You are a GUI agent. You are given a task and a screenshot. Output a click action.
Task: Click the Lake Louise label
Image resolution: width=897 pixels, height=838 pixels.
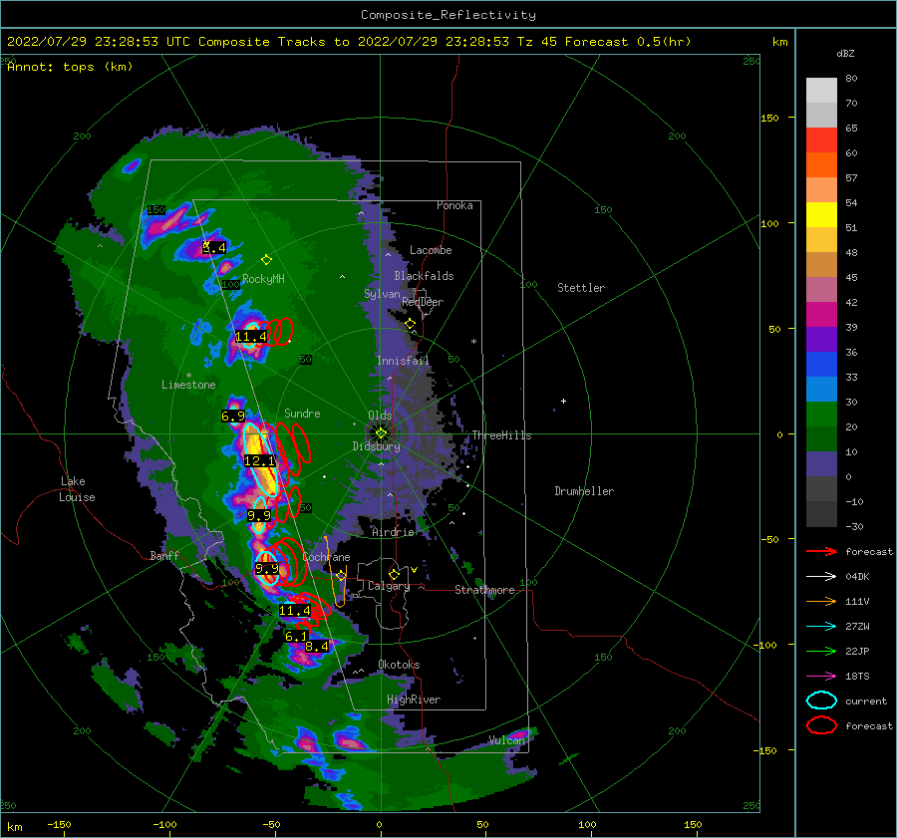77,489
